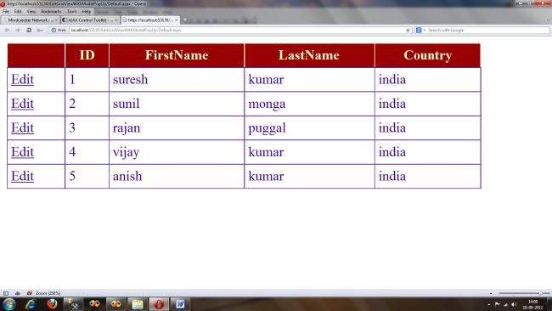Open the Tools menu
This screenshot has height=311, width=552.
point(71,11)
